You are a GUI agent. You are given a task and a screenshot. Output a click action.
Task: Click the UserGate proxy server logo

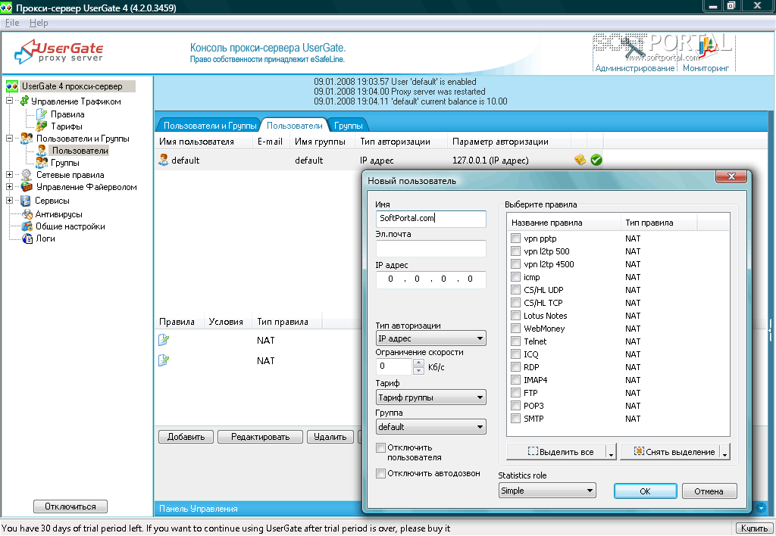(59, 51)
